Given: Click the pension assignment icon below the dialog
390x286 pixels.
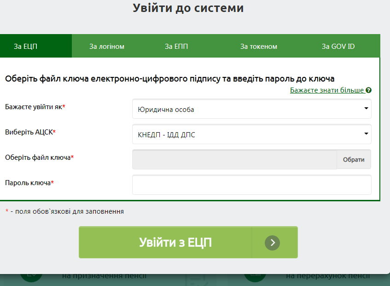Looking at the screenshot, I should click(x=31, y=277).
